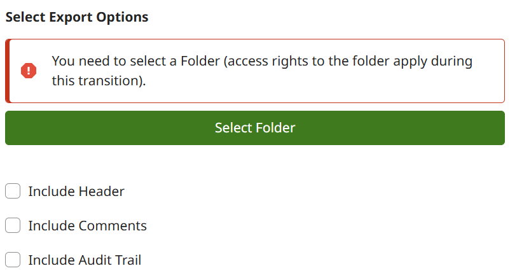Click the Include Header label text
This screenshot has width=510, height=280.
[x=76, y=191]
